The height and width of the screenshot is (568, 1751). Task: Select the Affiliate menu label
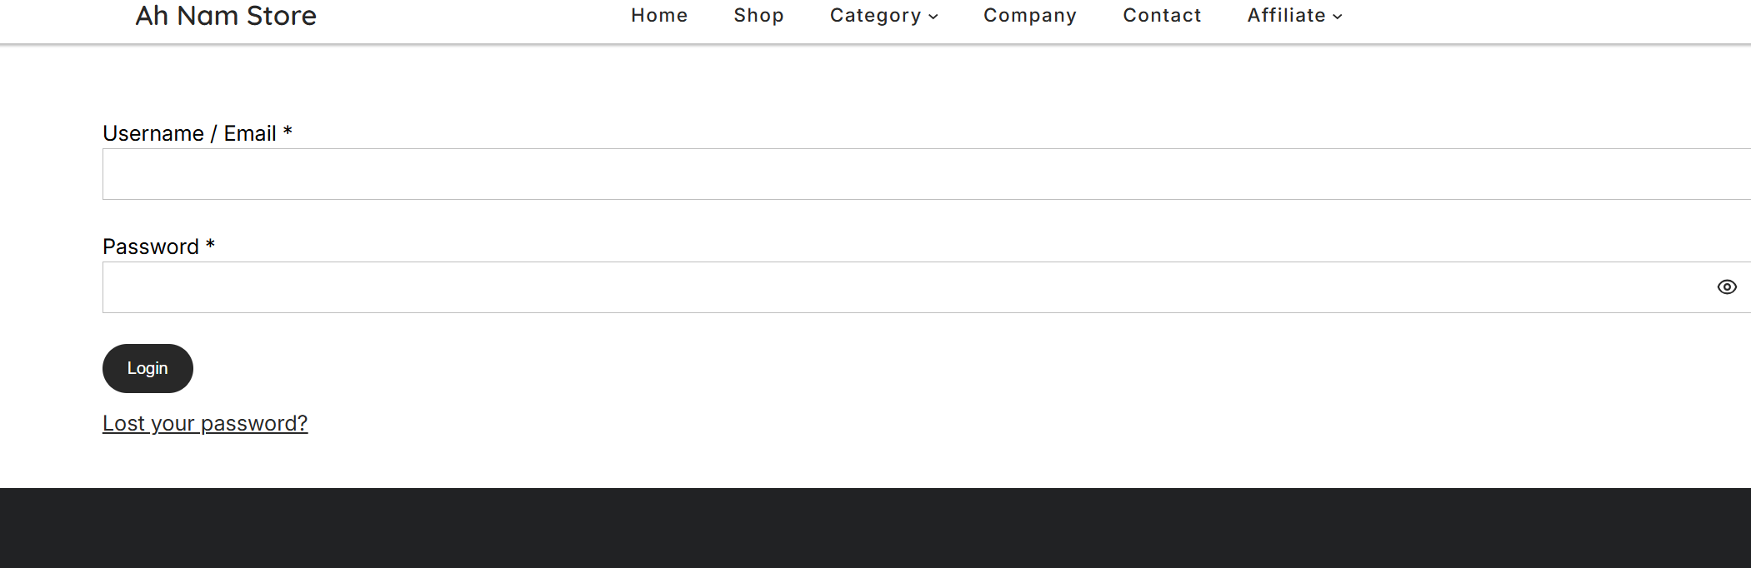pyautogui.click(x=1286, y=16)
